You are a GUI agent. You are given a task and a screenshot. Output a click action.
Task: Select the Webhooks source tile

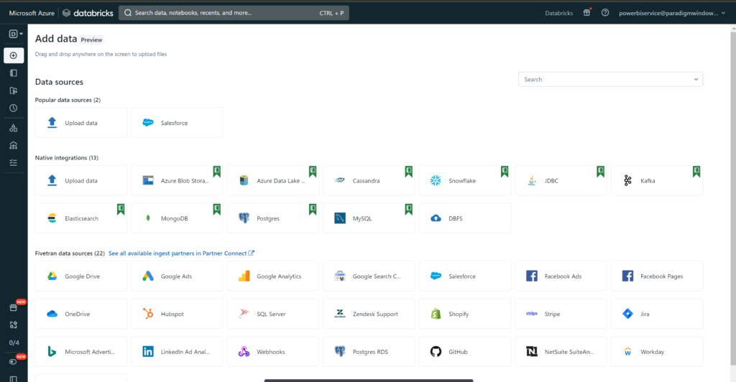coord(272,352)
